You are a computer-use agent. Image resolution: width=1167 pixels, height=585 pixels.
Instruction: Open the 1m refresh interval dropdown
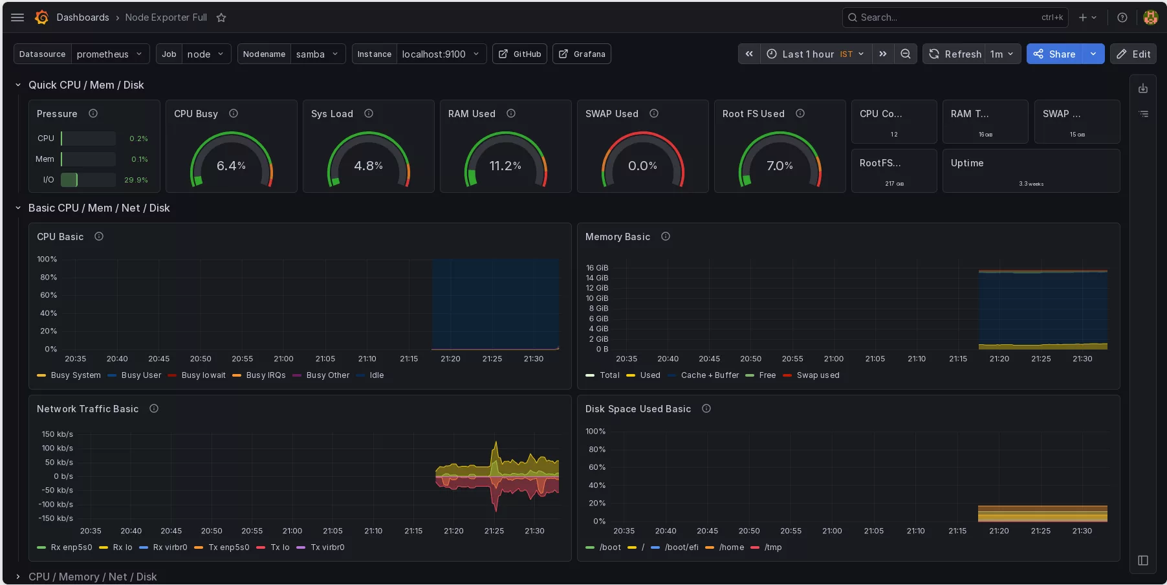point(1002,54)
